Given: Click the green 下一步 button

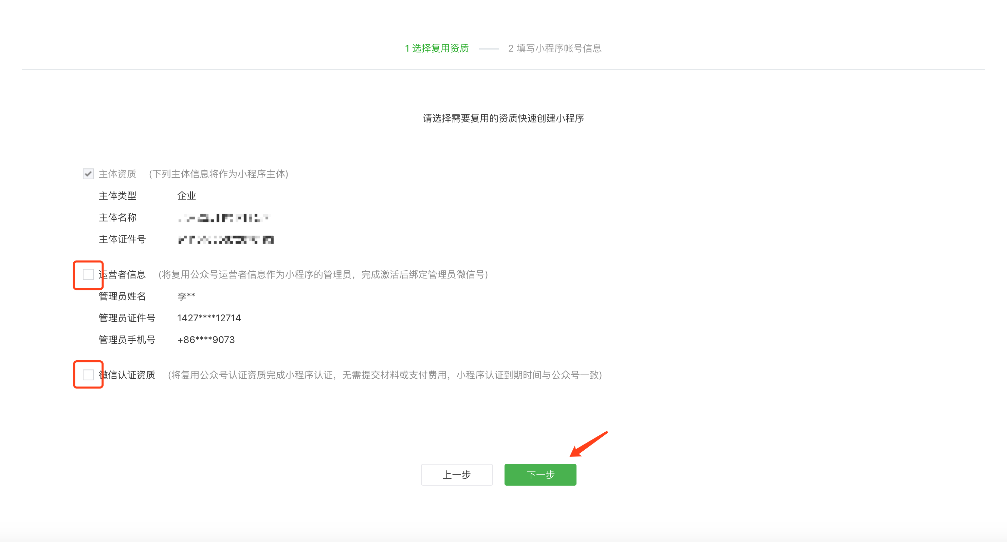Looking at the screenshot, I should (x=540, y=474).
